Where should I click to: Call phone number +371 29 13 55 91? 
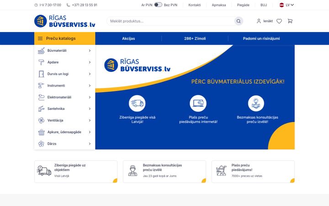[85, 5]
